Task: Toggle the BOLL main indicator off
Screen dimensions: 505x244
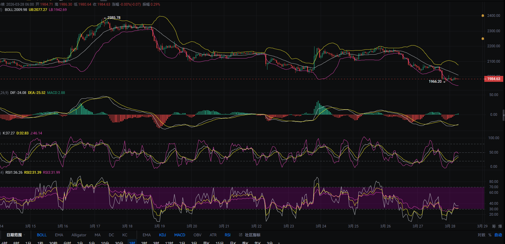Action: point(42,235)
